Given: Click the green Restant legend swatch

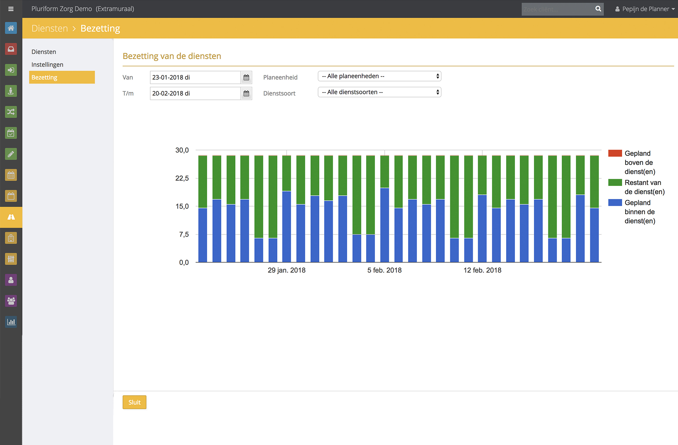Looking at the screenshot, I should click(x=615, y=182).
